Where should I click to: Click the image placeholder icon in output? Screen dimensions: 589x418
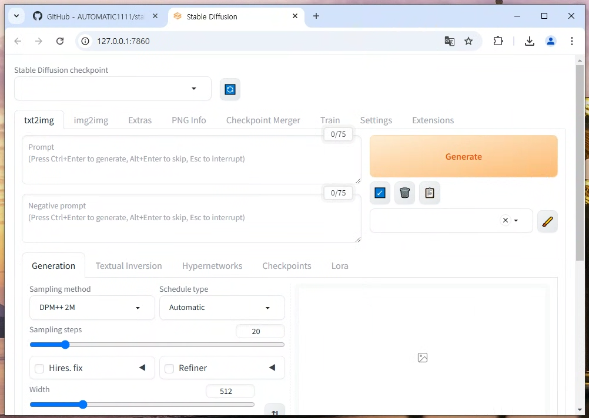pyautogui.click(x=423, y=358)
